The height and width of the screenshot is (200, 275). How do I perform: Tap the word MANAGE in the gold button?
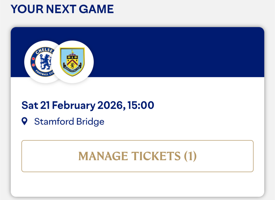point(103,156)
